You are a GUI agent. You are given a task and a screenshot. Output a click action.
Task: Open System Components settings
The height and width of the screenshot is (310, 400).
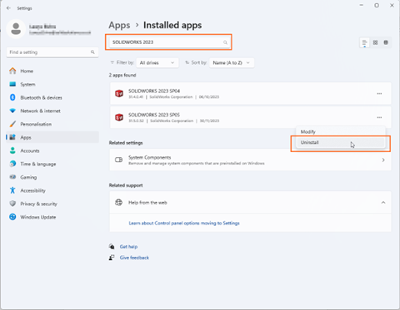click(250, 160)
